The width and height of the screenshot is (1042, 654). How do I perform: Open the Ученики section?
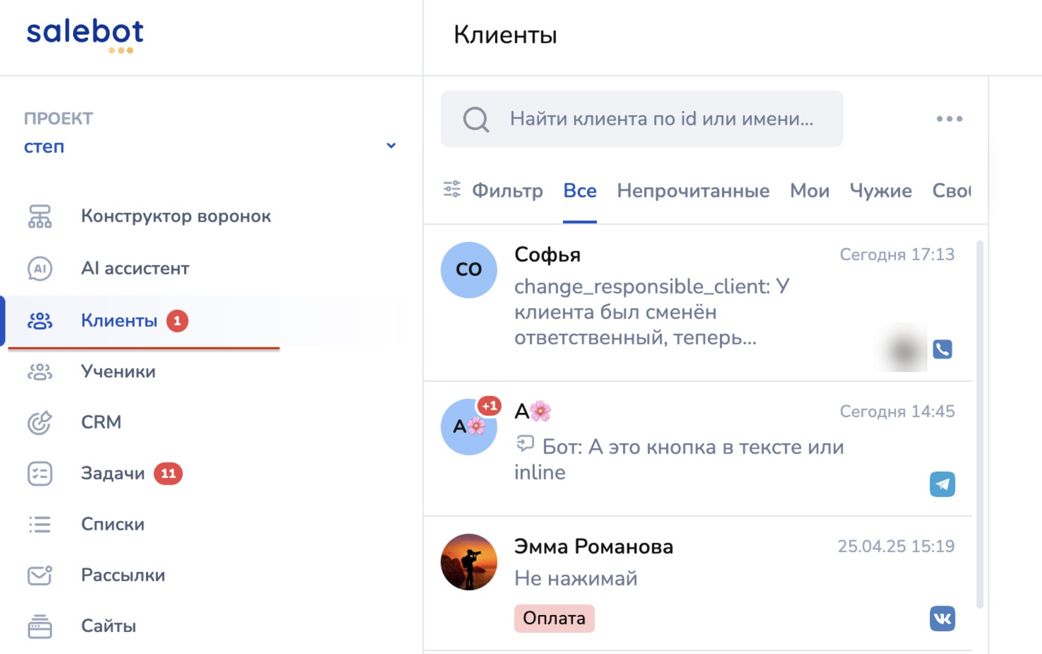click(118, 372)
